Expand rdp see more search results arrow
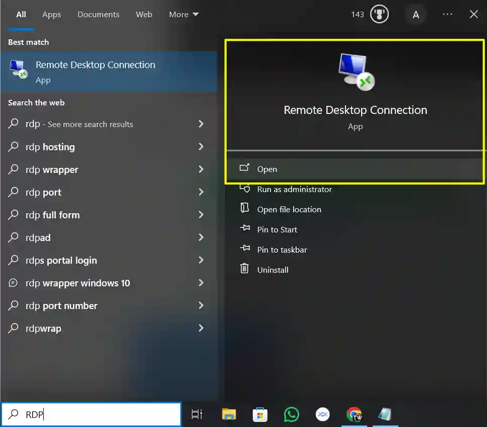 pos(201,124)
